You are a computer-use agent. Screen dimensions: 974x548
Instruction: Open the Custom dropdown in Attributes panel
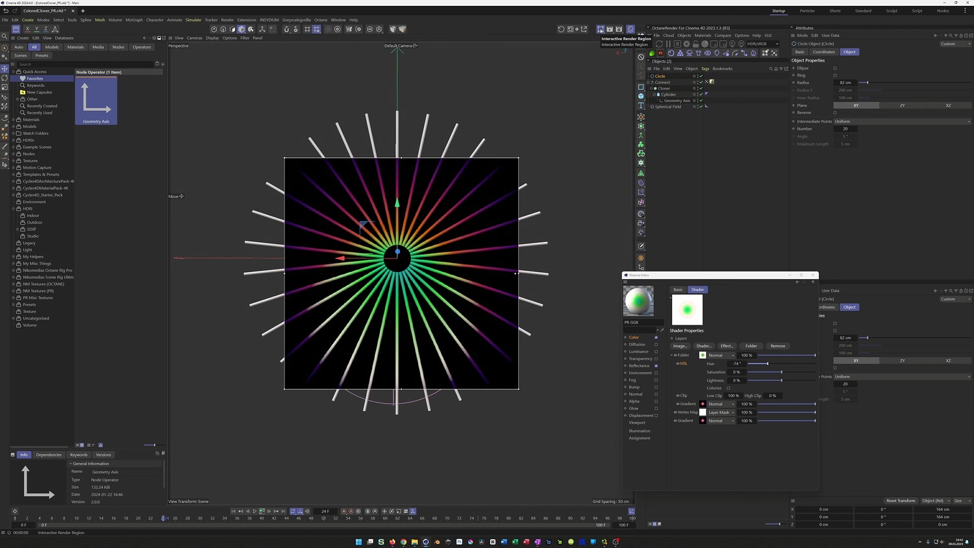coord(955,44)
